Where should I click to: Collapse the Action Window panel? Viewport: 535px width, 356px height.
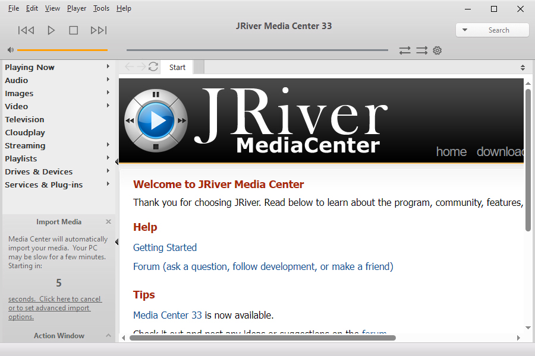click(x=109, y=336)
